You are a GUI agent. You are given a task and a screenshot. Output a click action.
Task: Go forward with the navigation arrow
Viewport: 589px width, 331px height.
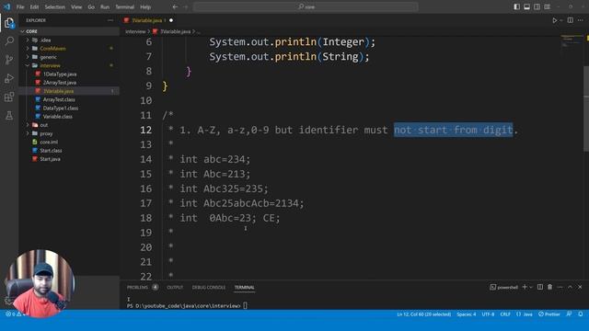(x=186, y=6)
